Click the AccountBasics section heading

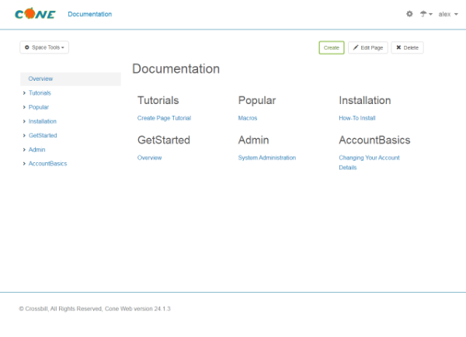click(374, 140)
